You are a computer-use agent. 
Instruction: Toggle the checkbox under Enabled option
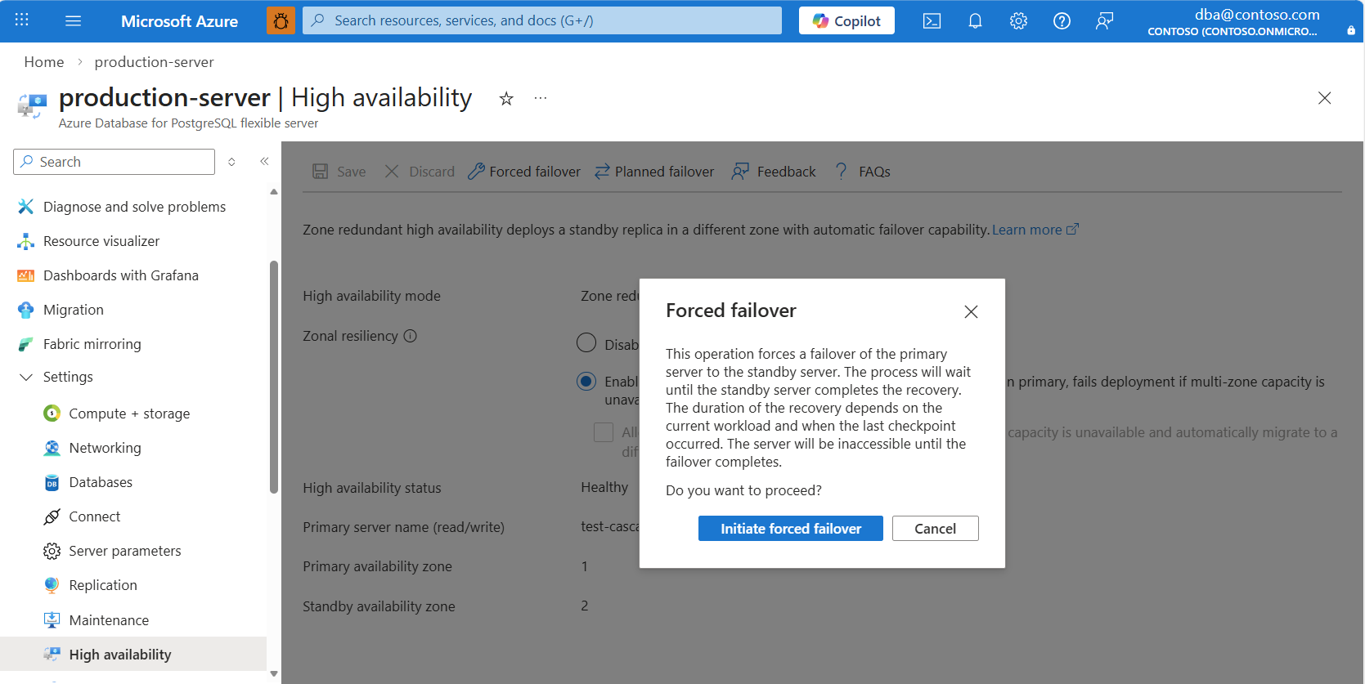(604, 432)
